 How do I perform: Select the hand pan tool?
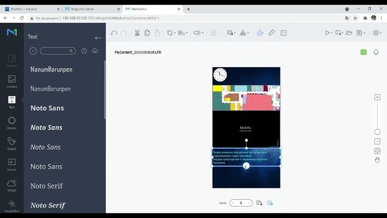377,160
